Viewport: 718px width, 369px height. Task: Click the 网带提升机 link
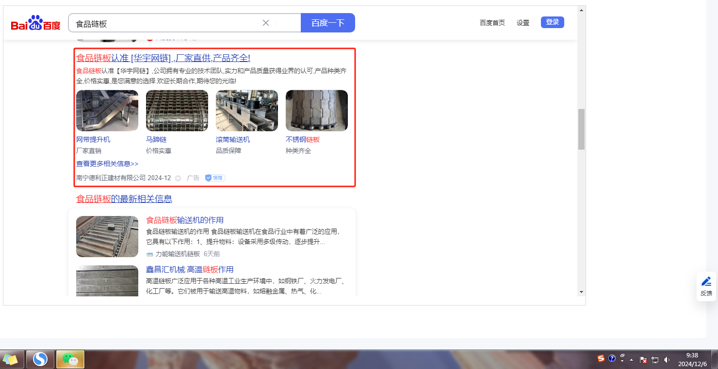[x=93, y=139]
